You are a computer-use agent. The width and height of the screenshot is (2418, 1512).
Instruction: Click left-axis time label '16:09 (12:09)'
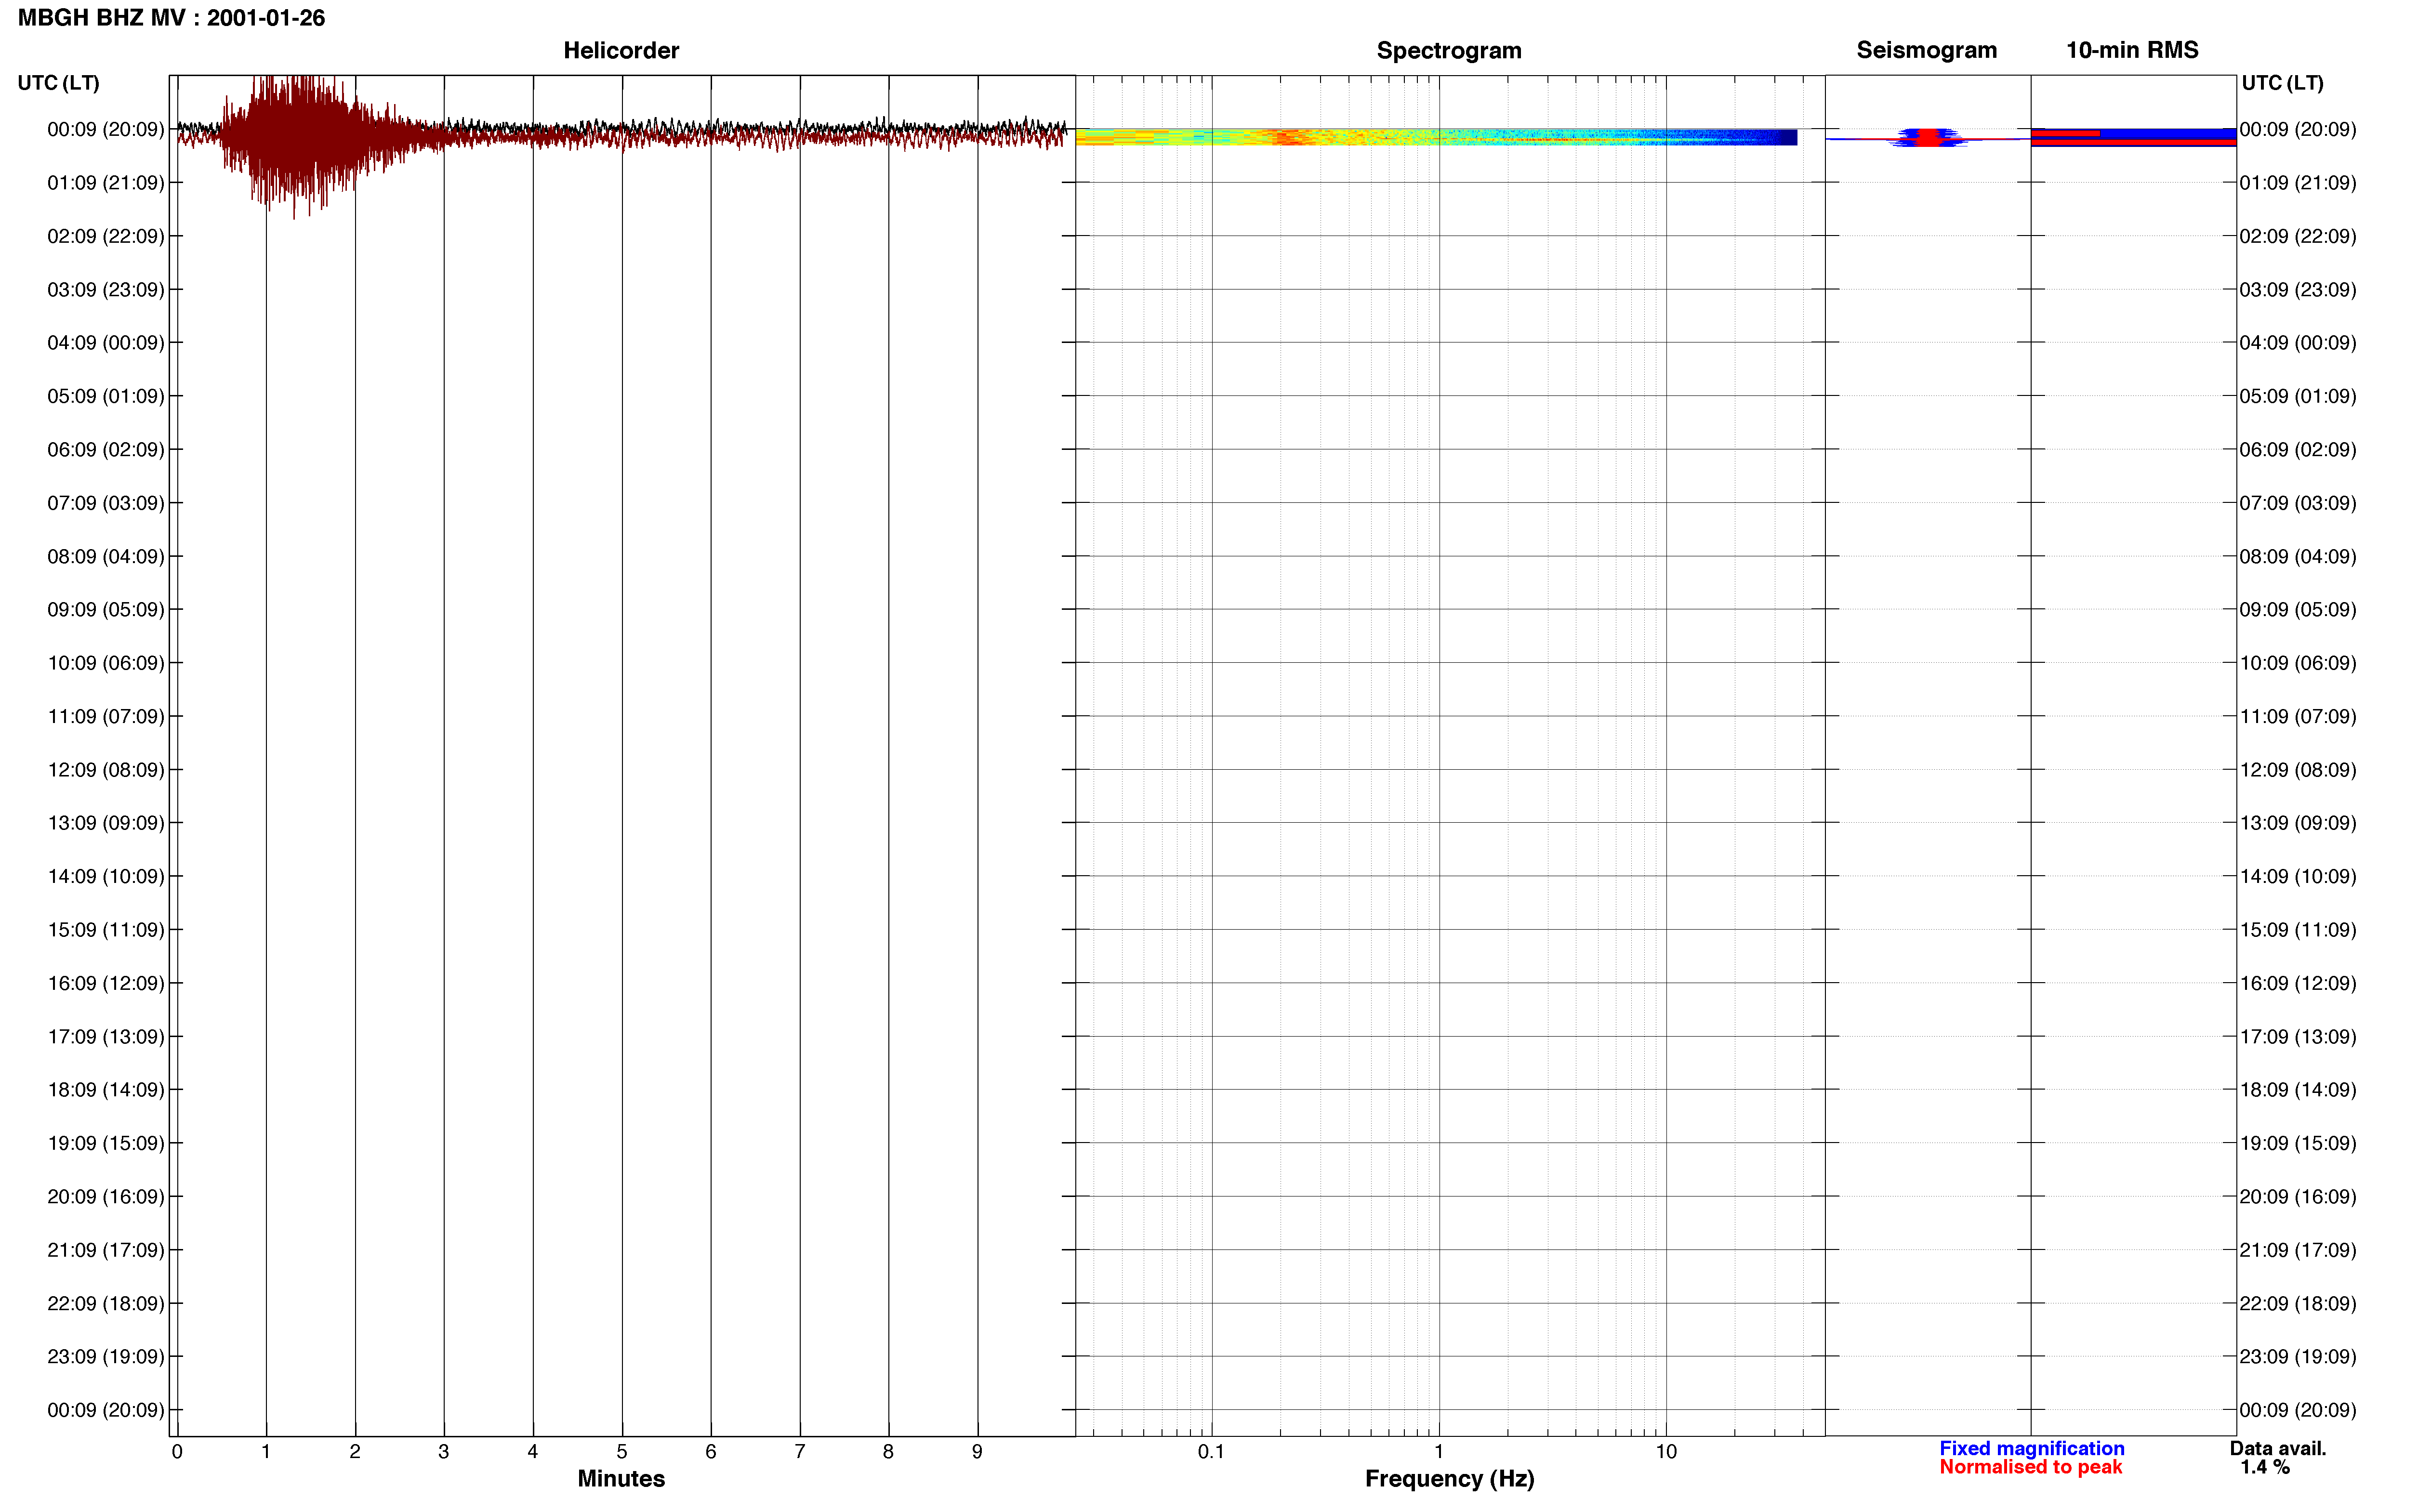click(x=106, y=983)
